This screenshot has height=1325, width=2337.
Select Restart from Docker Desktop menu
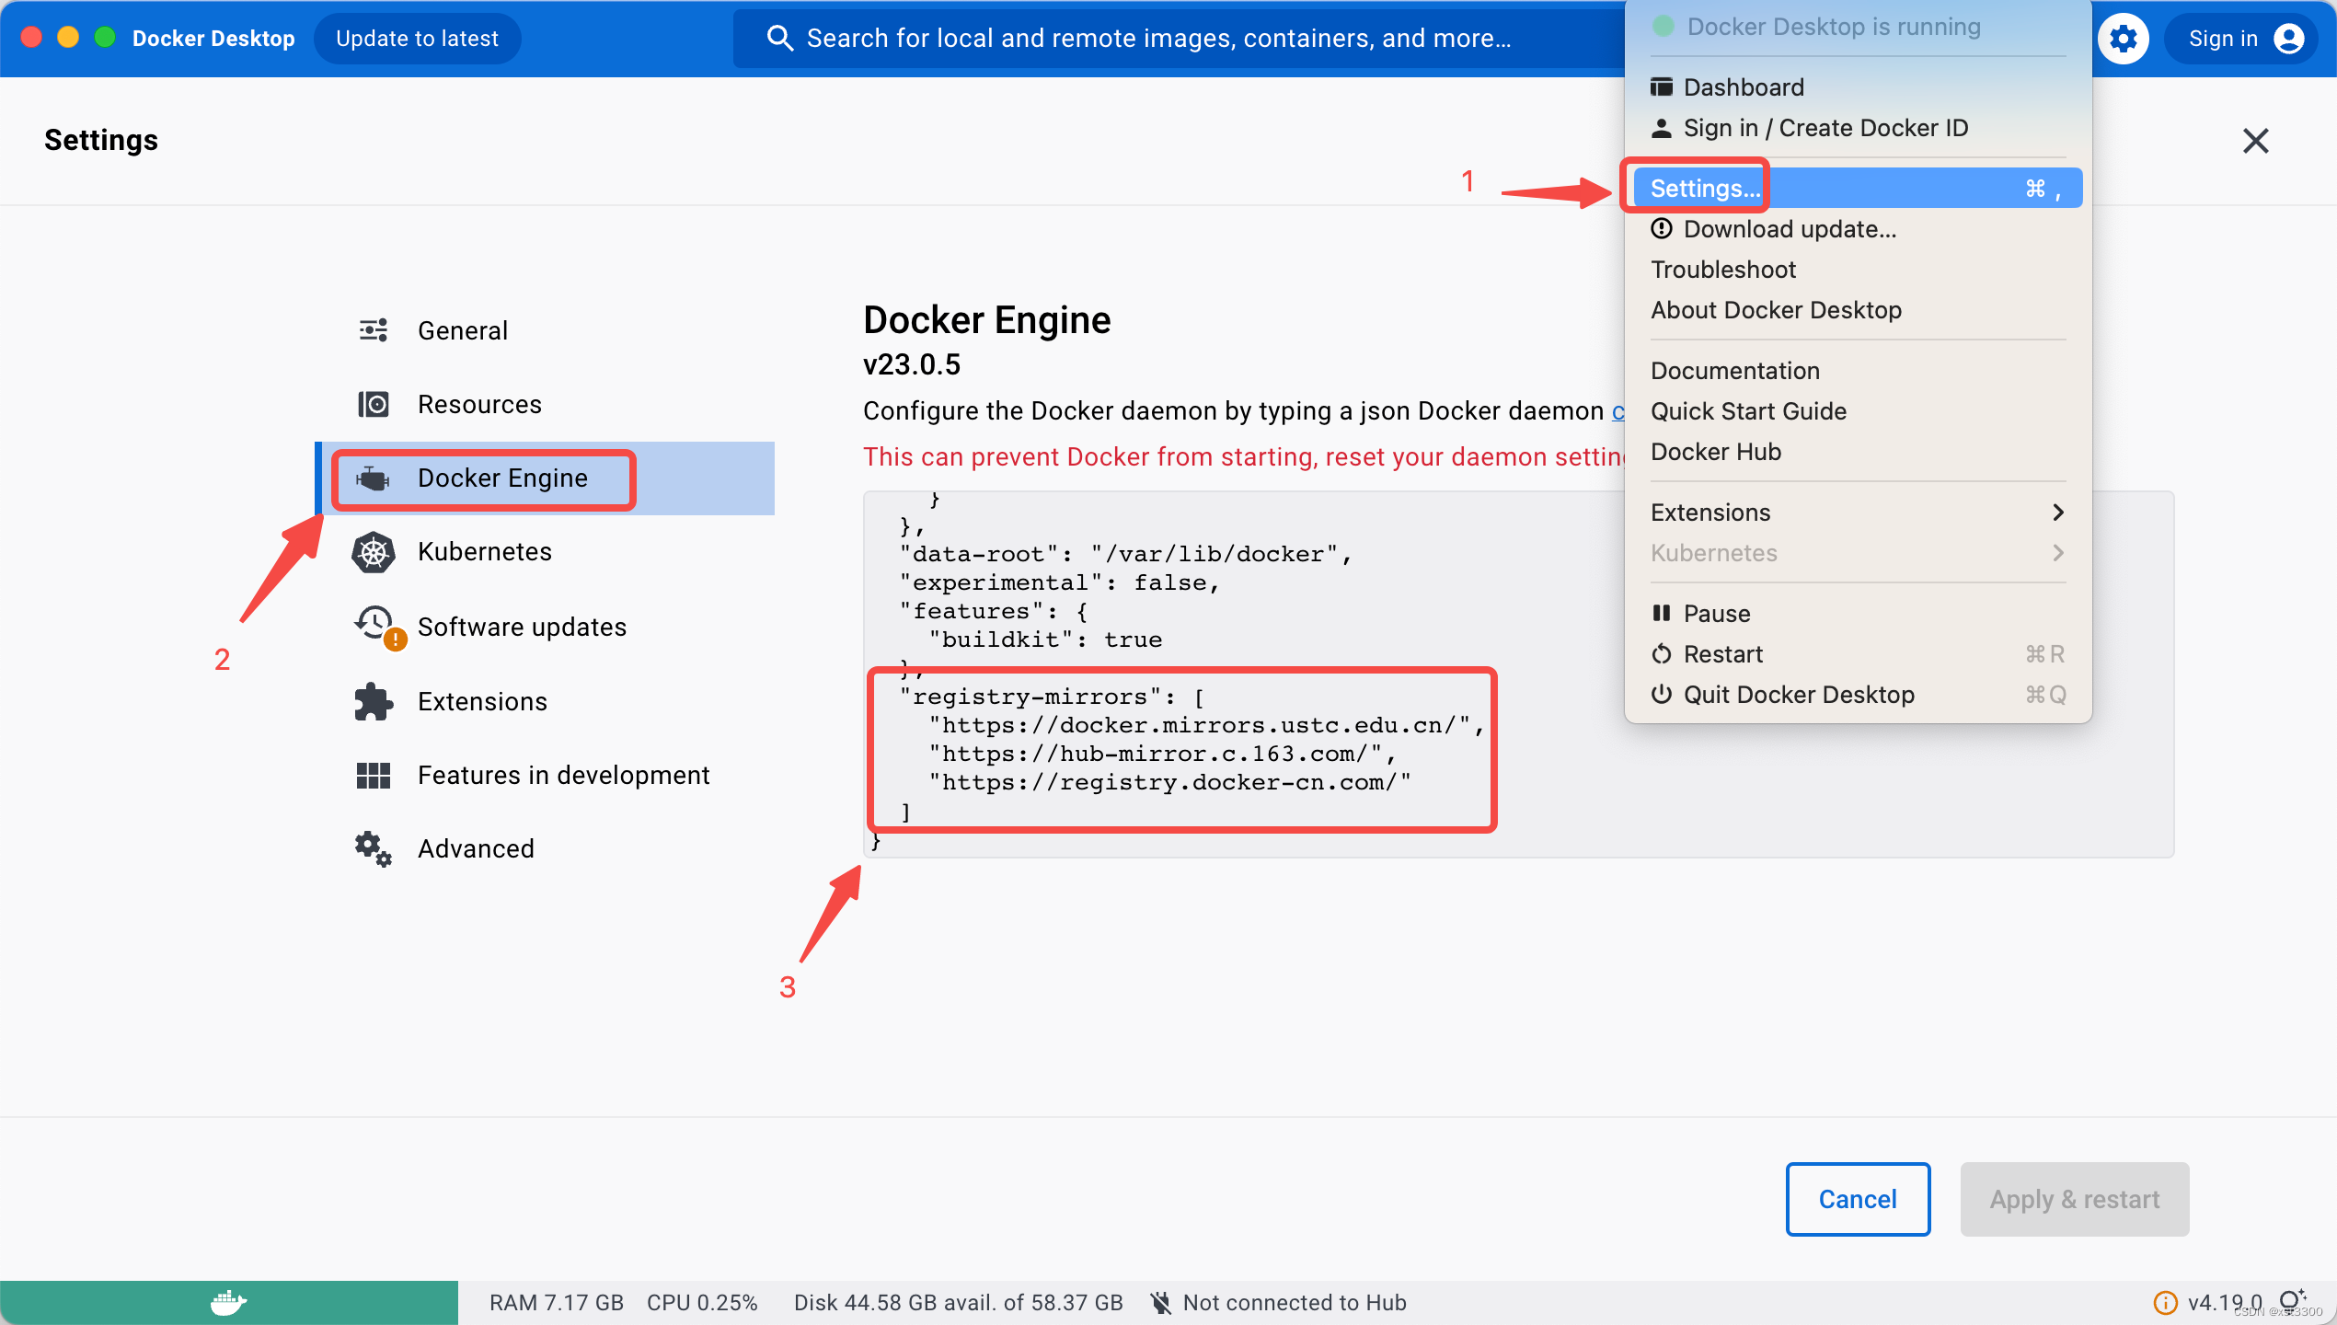1724,653
